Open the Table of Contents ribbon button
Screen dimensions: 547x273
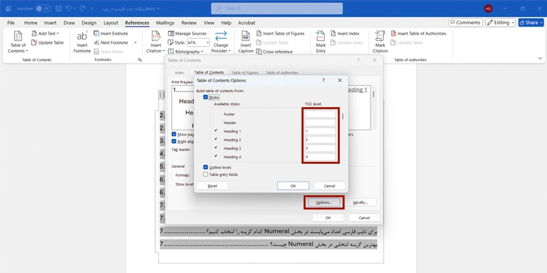[x=18, y=42]
